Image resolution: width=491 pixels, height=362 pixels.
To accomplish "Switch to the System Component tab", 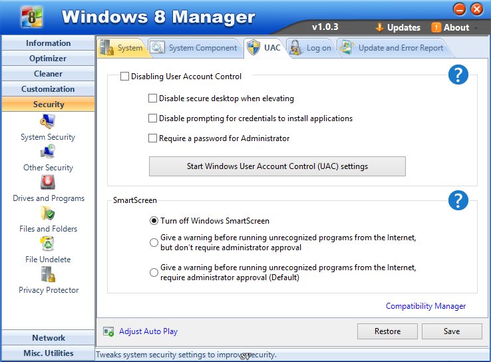I will coord(194,48).
